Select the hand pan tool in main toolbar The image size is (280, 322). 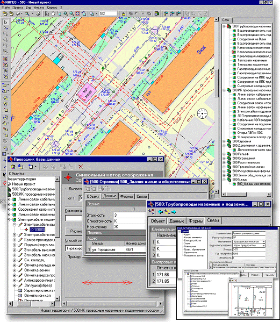pos(53,14)
